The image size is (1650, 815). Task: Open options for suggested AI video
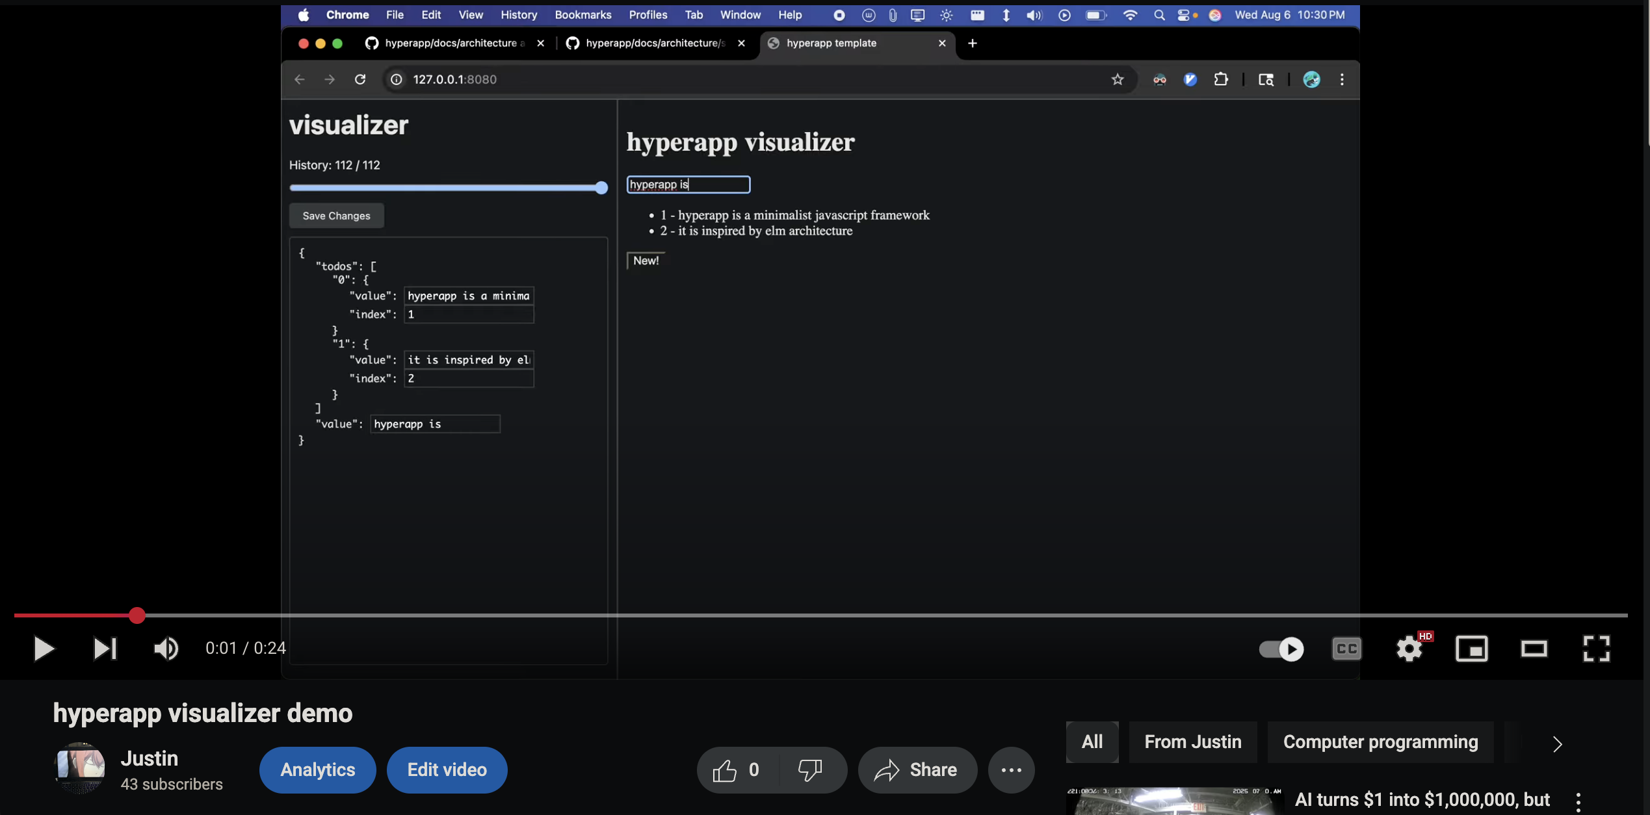click(x=1578, y=801)
